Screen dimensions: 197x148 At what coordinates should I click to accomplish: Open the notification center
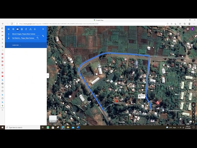(194, 127)
